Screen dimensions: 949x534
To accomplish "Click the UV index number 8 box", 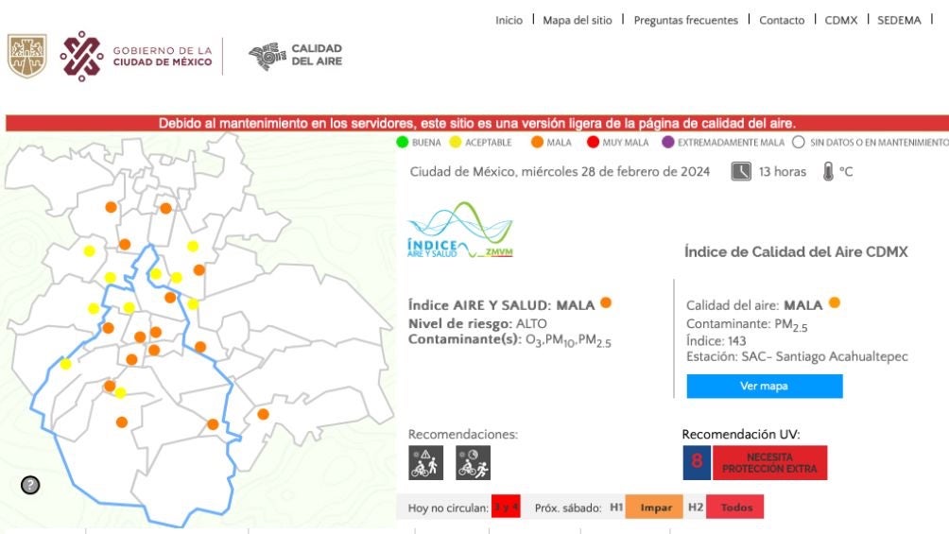I will coord(698,463).
